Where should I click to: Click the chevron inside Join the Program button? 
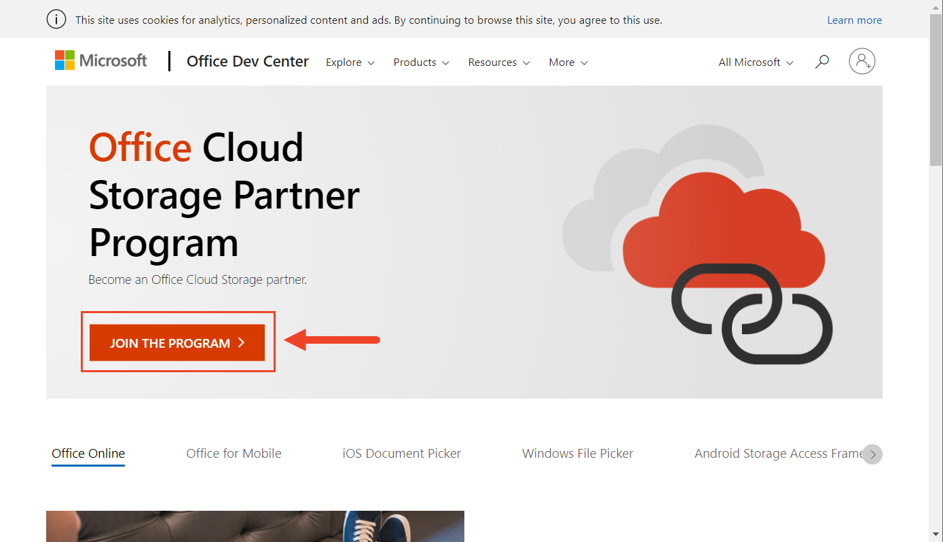point(242,343)
